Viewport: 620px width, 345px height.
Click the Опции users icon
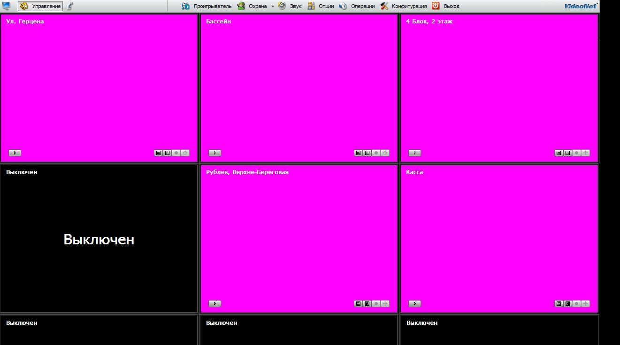point(311,6)
